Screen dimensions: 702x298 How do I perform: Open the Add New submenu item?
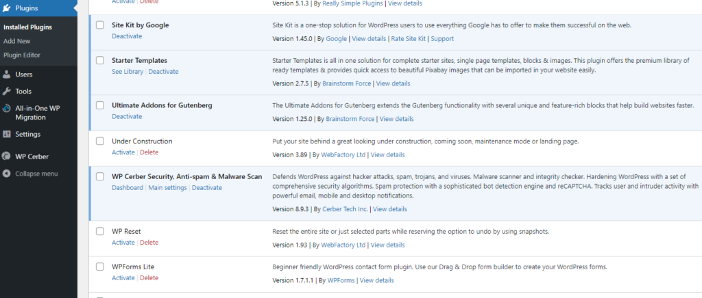[17, 41]
